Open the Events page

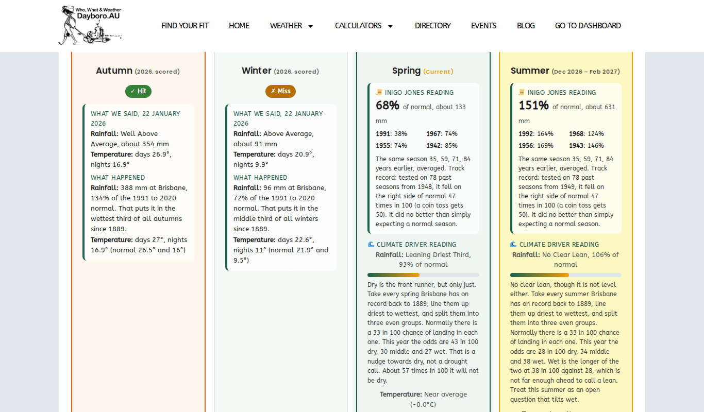tap(484, 26)
